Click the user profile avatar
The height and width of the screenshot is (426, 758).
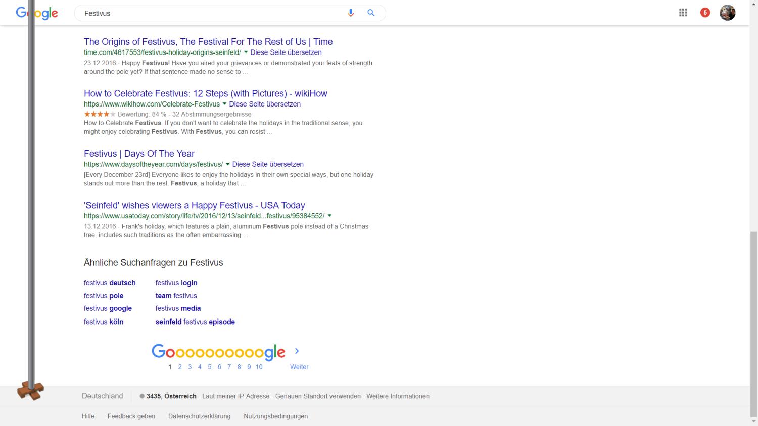(x=727, y=13)
